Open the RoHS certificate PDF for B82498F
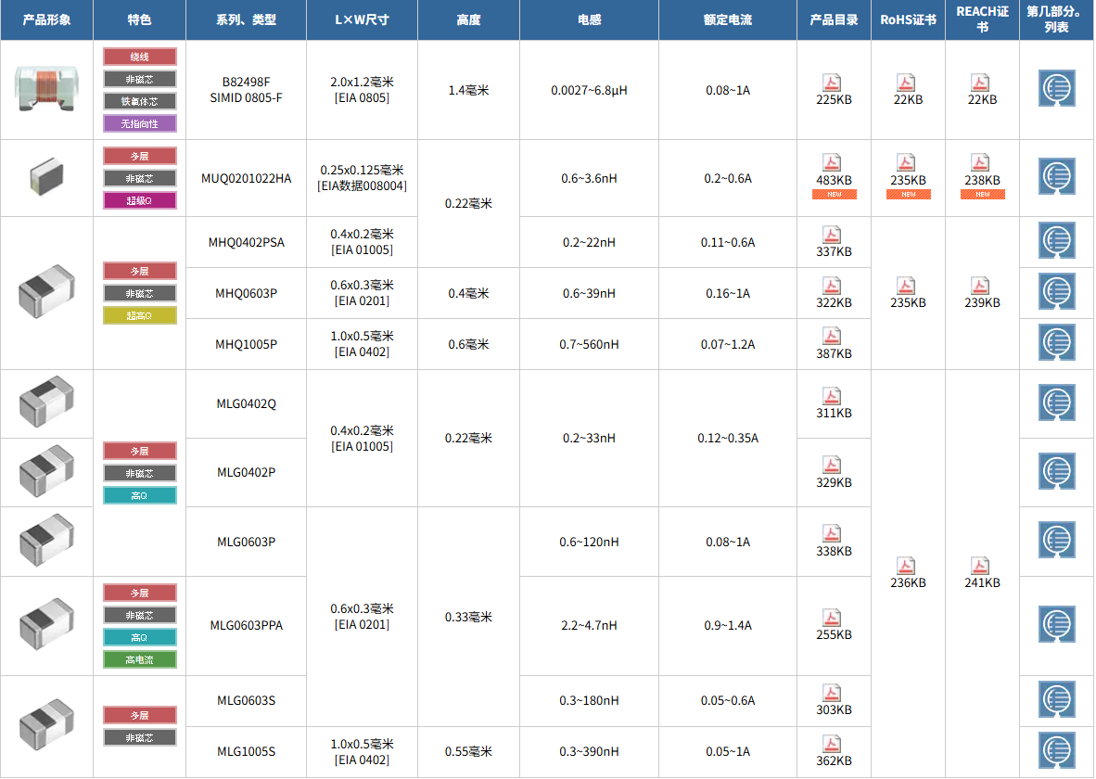Screen dimensions: 1096x779 click(906, 83)
